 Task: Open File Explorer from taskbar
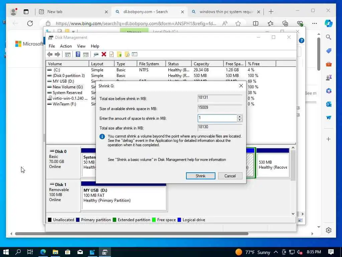click(x=55, y=252)
